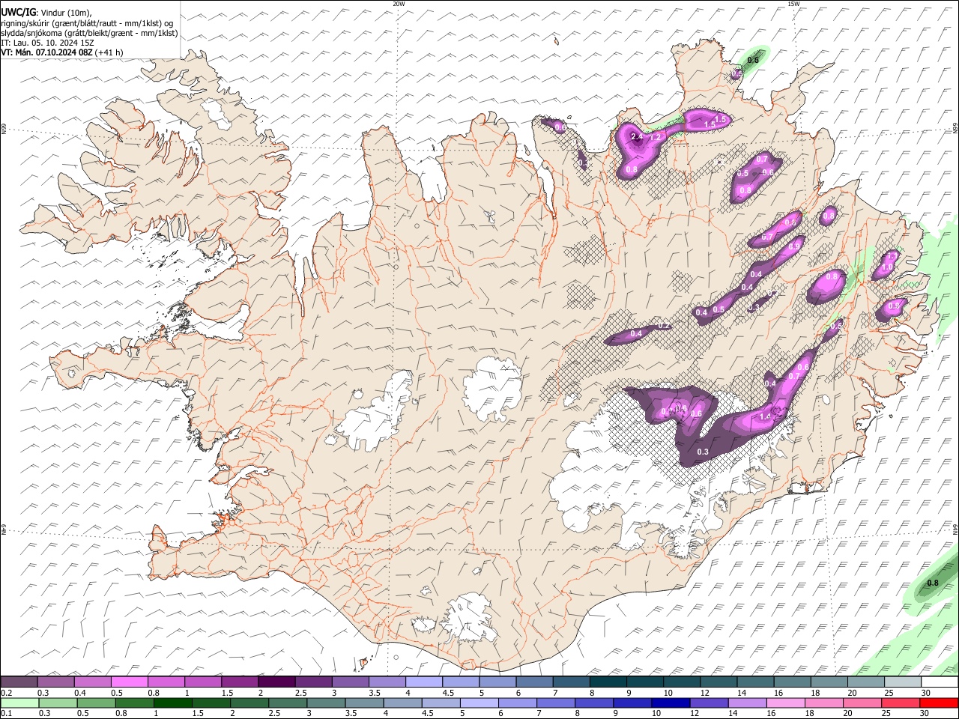959x719 pixels.
Task: Pick the bottom-row legend swatch labeled 4.5
Action: click(x=441, y=703)
